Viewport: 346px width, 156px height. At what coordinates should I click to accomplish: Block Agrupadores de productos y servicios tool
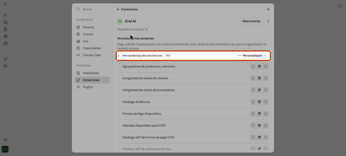(266, 66)
